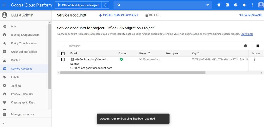
Task: Select all service accounts checkbox
Action: pyautogui.click(x=63, y=54)
